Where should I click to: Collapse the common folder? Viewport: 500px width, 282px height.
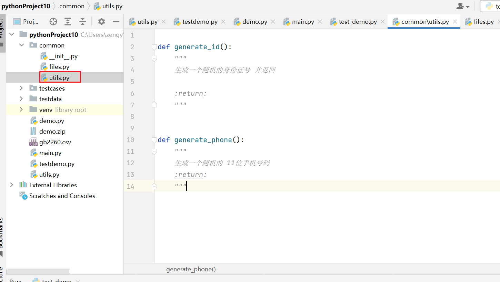pyautogui.click(x=22, y=45)
